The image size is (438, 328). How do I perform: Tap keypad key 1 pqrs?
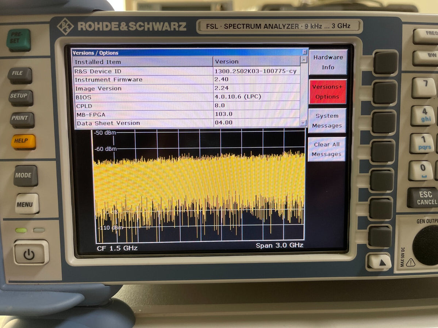(x=421, y=143)
